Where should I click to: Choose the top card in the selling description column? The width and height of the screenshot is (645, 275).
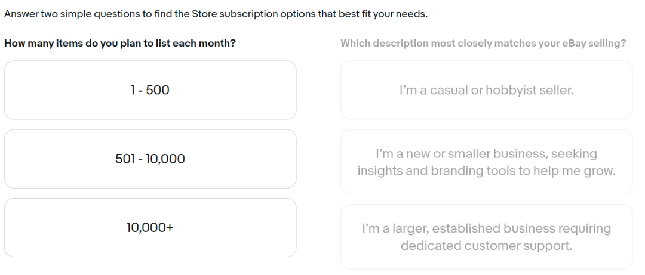486,90
